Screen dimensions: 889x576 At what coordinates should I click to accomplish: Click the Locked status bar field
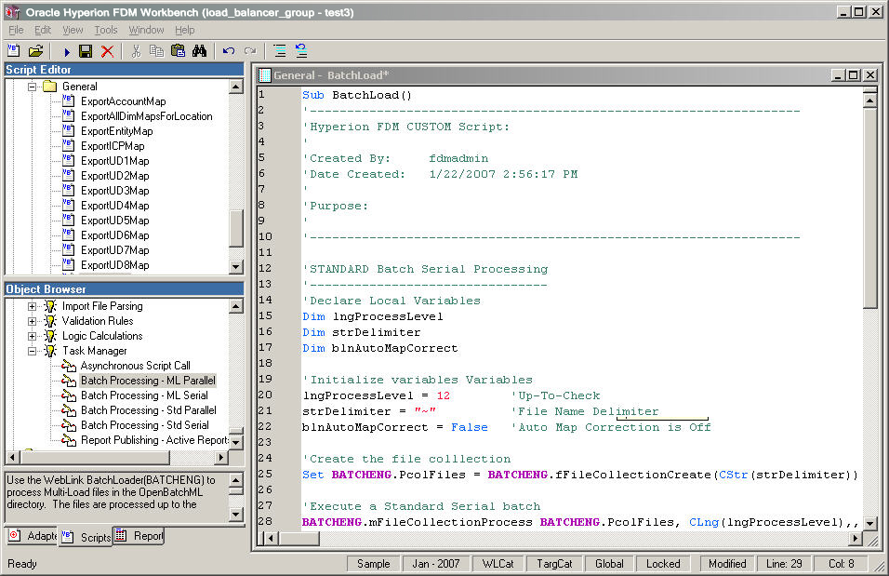(663, 564)
